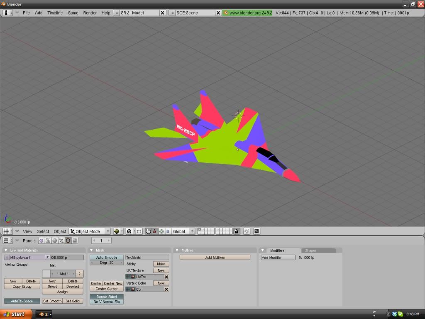This screenshot has height=319, width=425.
Task: Delete the SCE:Scene entry with X
Action: pyautogui.click(x=218, y=13)
